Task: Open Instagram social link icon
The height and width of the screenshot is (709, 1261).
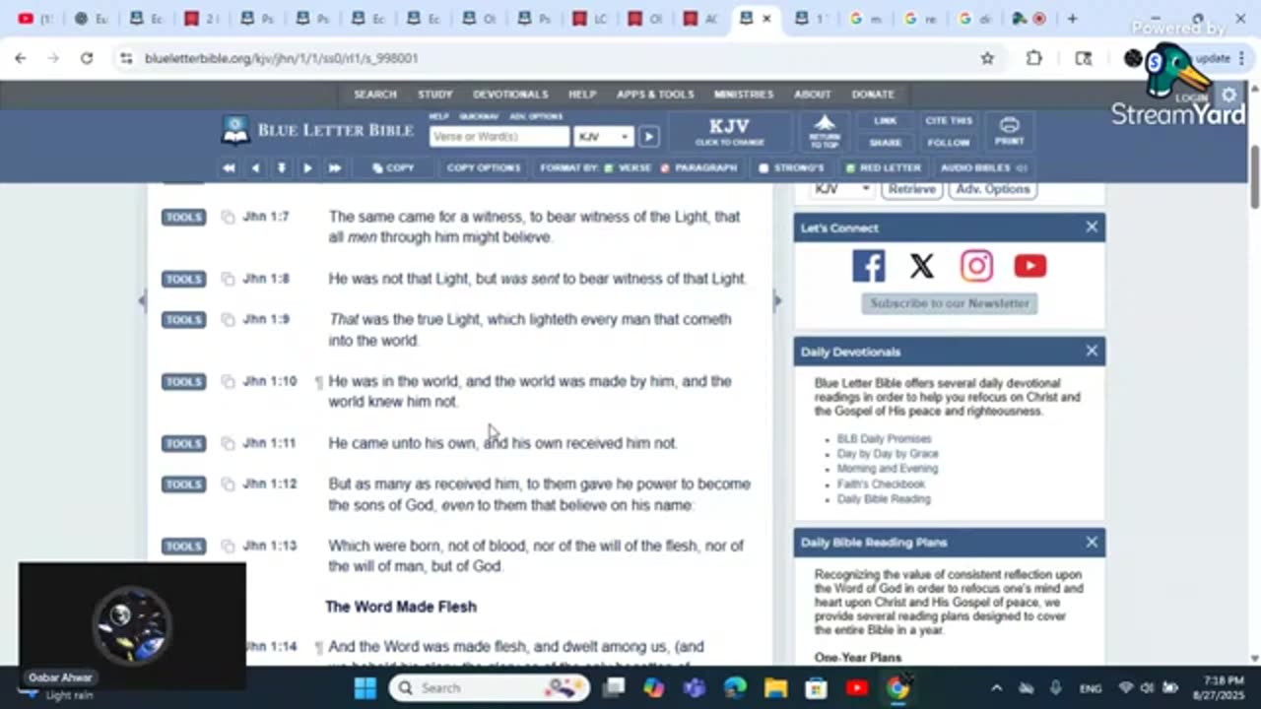Action: coord(976,266)
